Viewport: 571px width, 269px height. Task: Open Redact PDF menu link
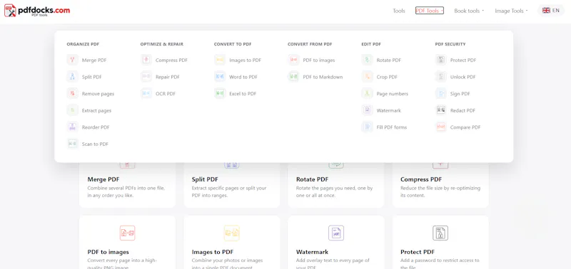pos(463,110)
